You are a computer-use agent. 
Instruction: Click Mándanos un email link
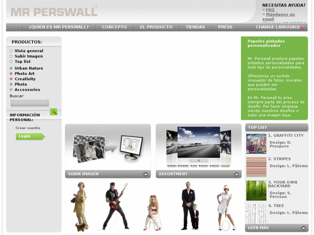pos(279,16)
